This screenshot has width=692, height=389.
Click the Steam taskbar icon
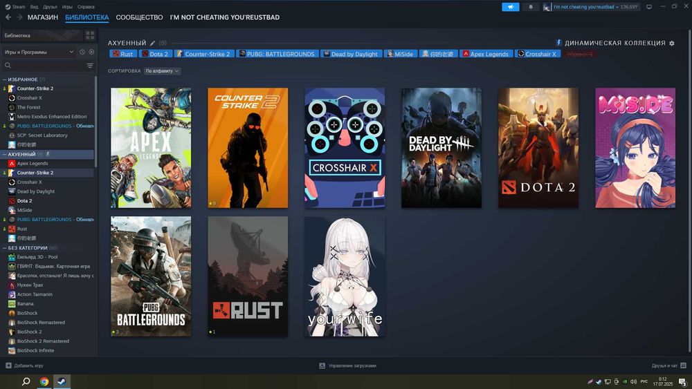(62, 381)
